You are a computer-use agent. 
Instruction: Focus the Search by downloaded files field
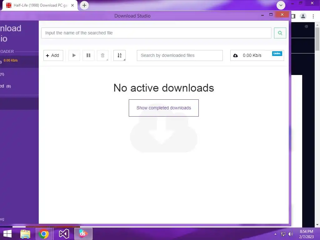click(180, 56)
